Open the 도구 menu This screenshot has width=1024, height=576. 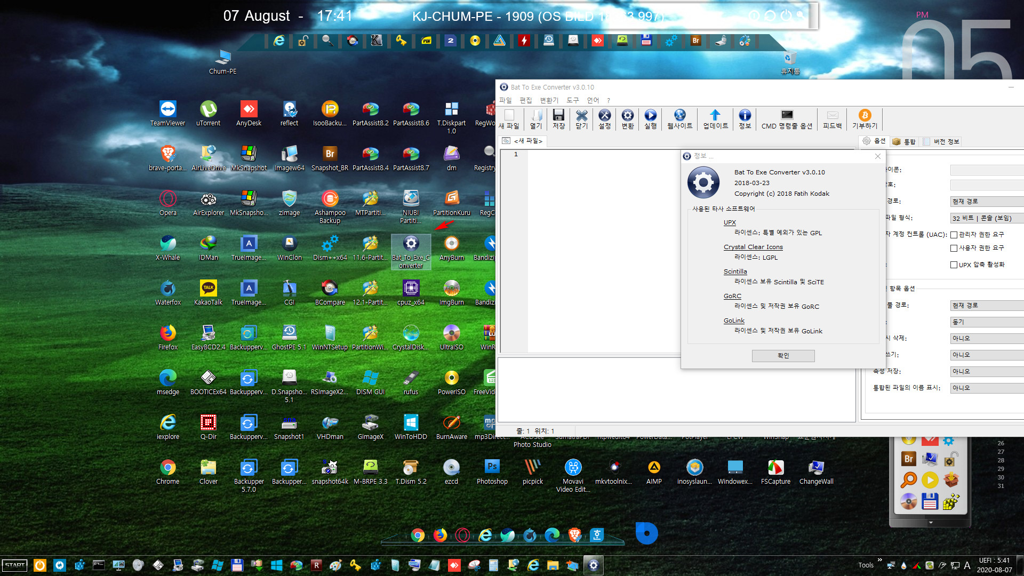573,100
